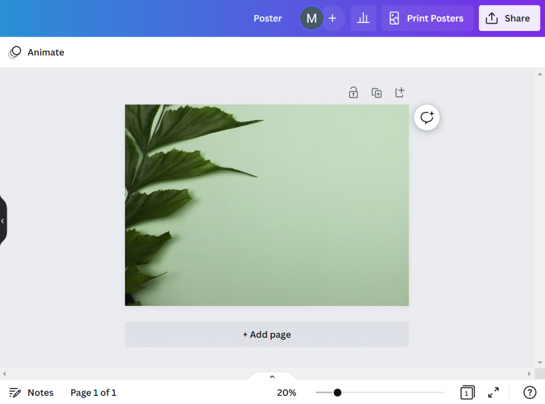The width and height of the screenshot is (545, 404).
Task: Lock the current page
Action: pos(353,92)
